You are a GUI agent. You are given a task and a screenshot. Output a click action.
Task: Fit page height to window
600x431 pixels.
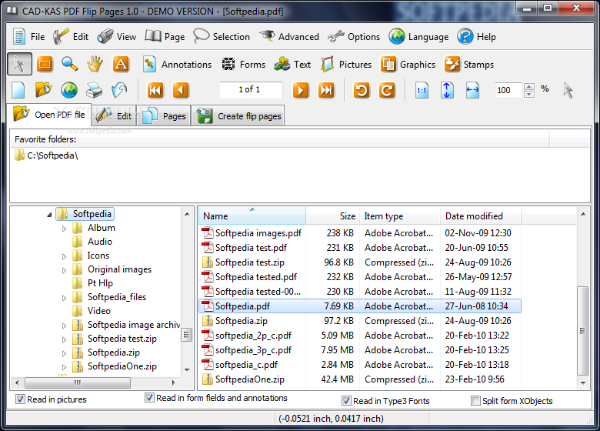tap(447, 90)
